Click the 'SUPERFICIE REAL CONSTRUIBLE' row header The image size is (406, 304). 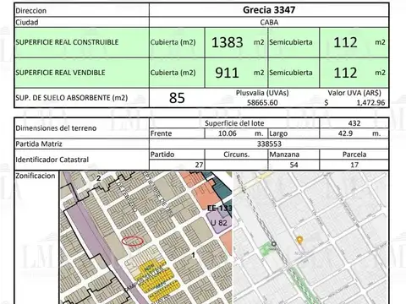point(81,42)
